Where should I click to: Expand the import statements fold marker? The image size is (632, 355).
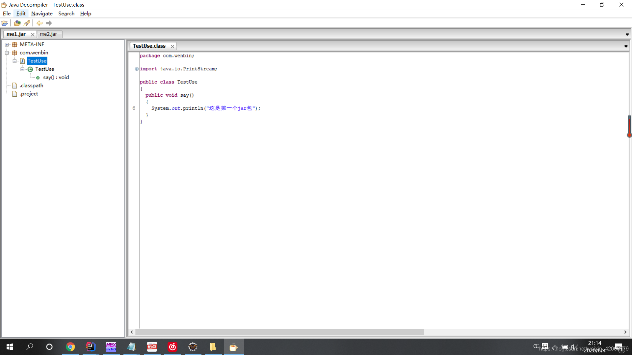click(x=137, y=69)
